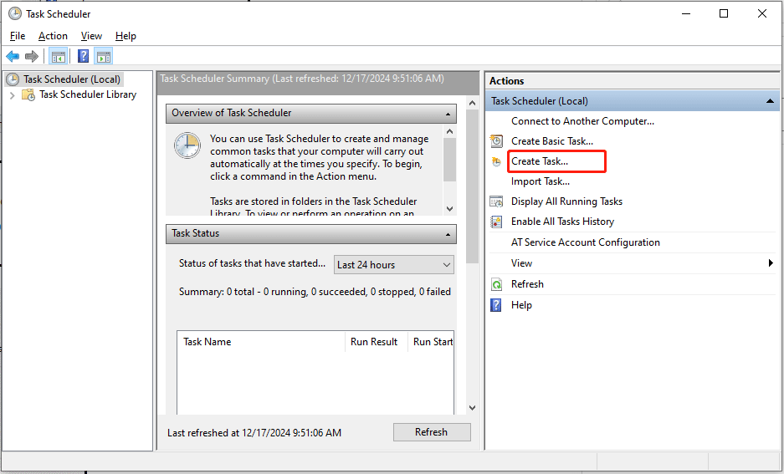Viewport: 784px width, 474px height.
Task: Click the 'Summary: 0 total' status text
Action: pos(315,292)
